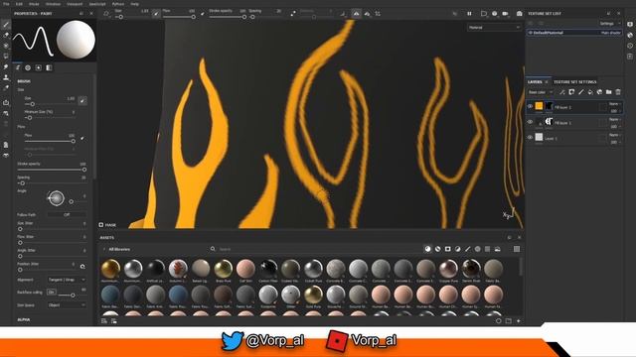Open the Python menu
Viewport: 636px width, 357px height.
[117, 4]
